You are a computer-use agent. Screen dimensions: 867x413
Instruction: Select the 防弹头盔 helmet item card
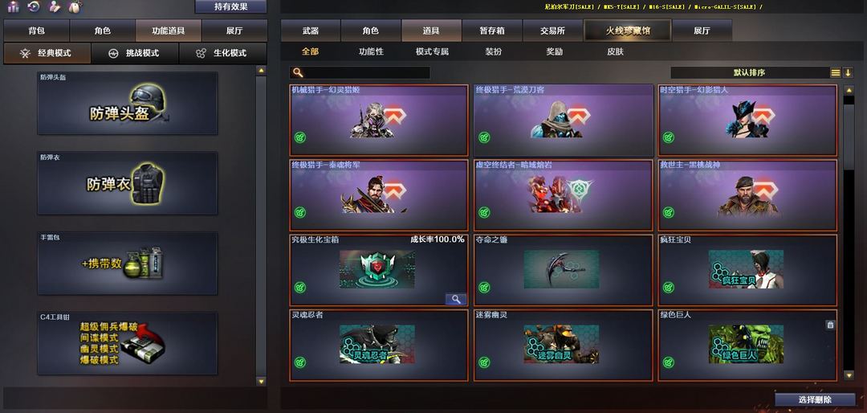click(127, 103)
